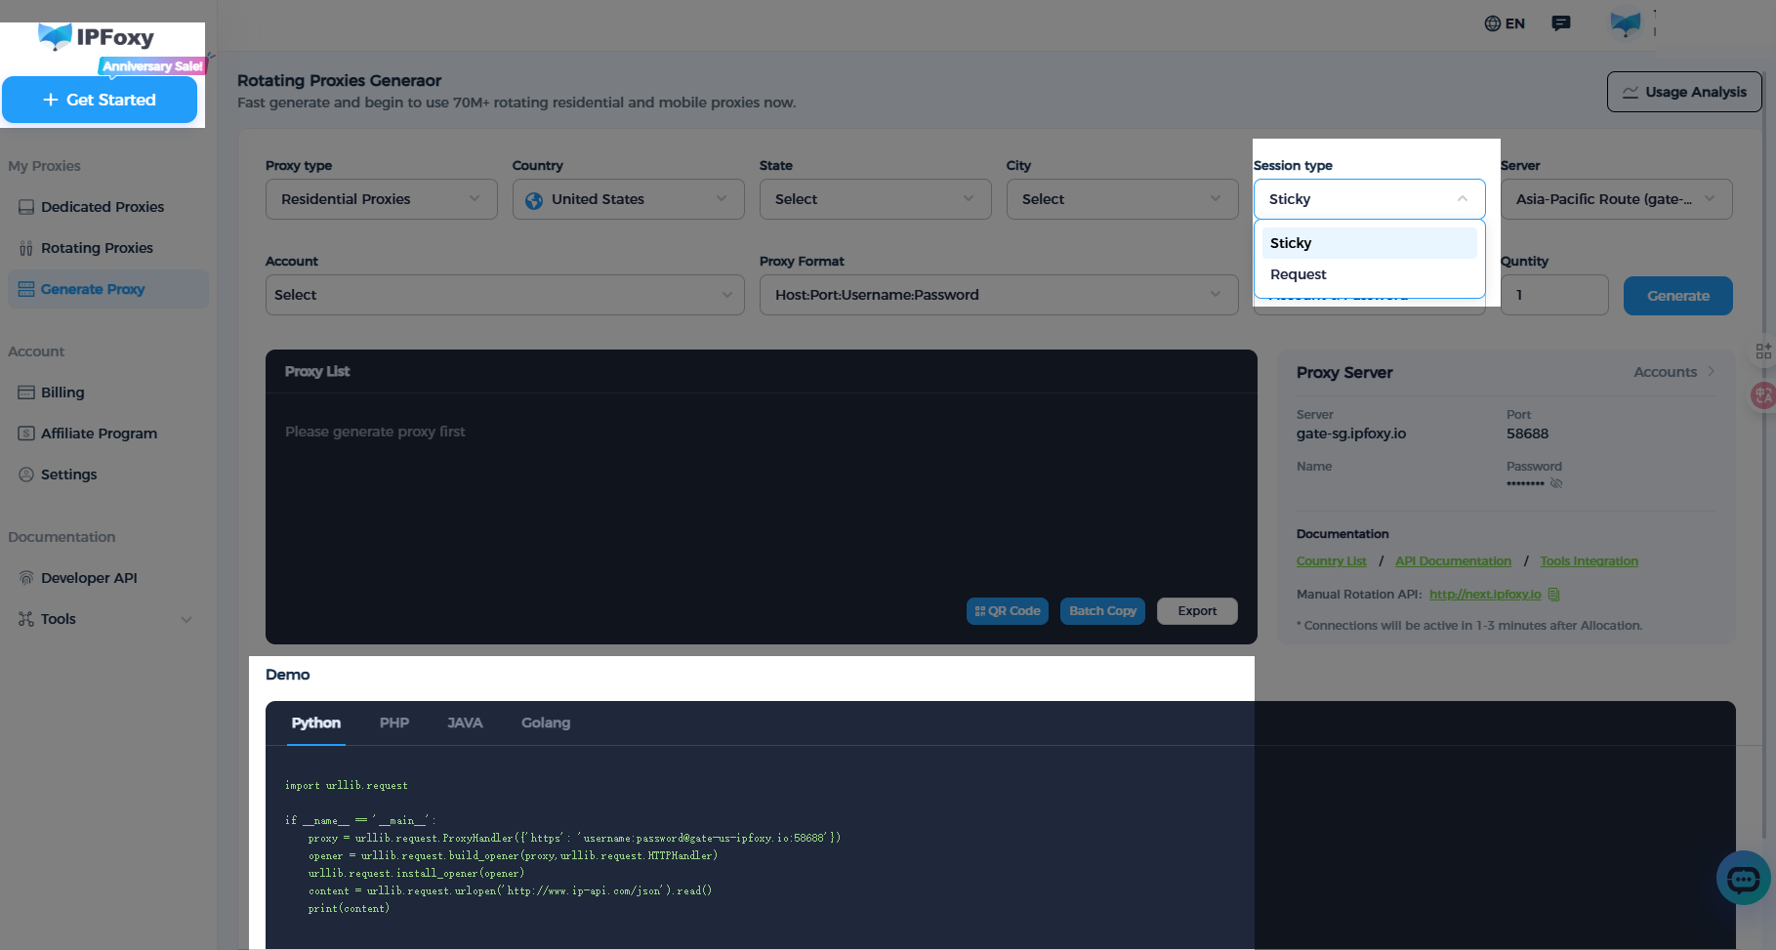
Task: Click the Batch Copy button
Action: [1103, 611]
